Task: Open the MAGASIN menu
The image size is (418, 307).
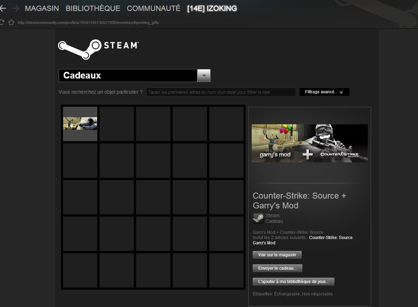Action: point(42,8)
